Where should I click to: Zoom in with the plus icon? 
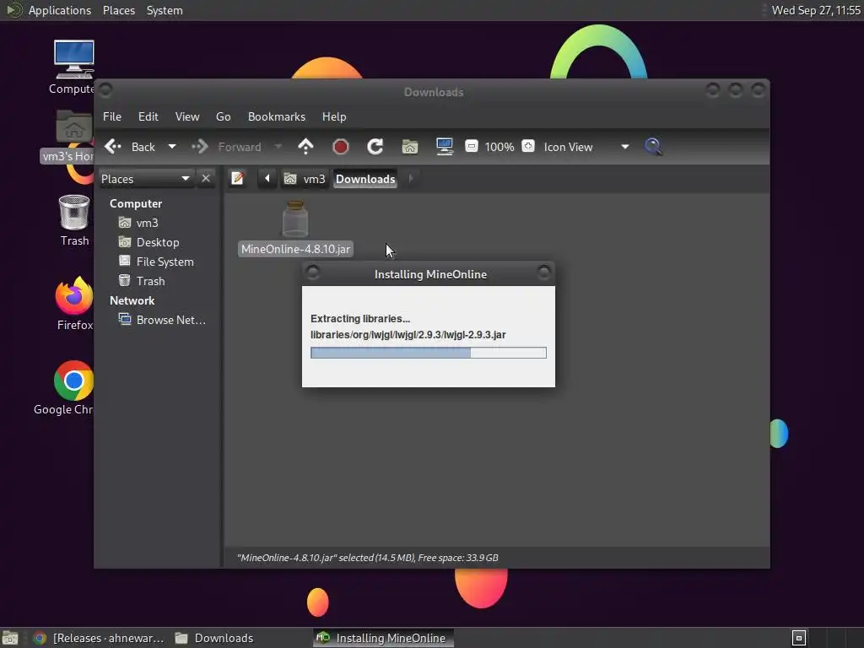pos(528,146)
